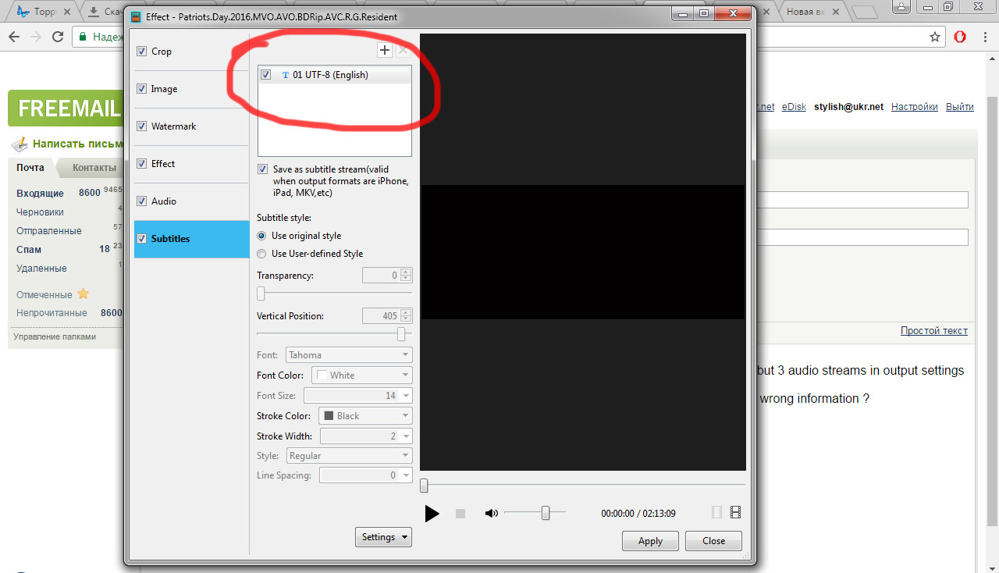Click the filmstrip icon right of the timecode
The width and height of the screenshot is (999, 573).
[x=735, y=513]
